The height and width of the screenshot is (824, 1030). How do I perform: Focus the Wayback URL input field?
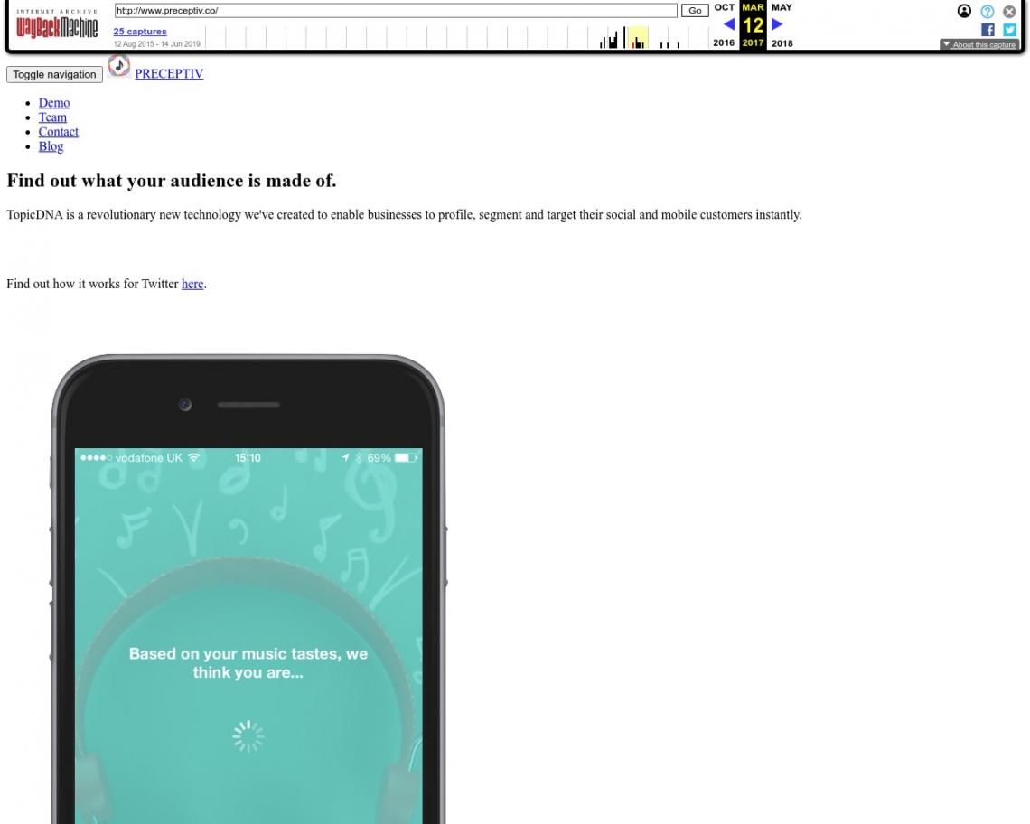coord(396,11)
